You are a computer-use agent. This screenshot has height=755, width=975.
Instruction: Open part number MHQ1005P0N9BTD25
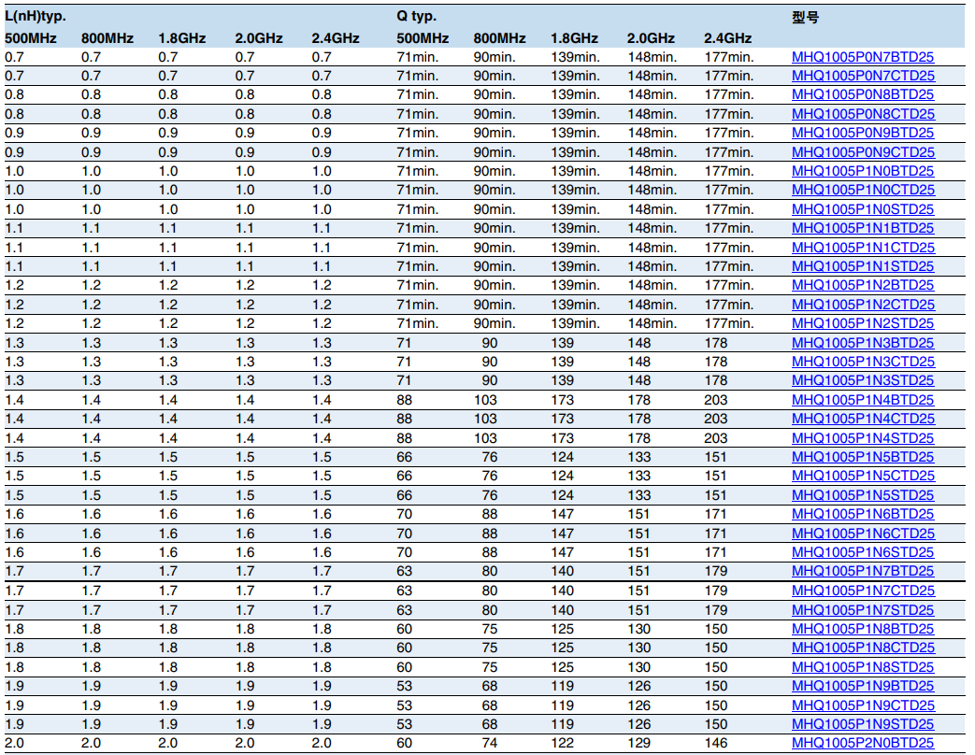coord(863,133)
